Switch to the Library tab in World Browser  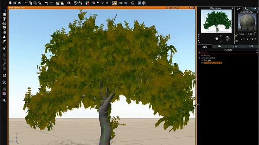click(235, 47)
